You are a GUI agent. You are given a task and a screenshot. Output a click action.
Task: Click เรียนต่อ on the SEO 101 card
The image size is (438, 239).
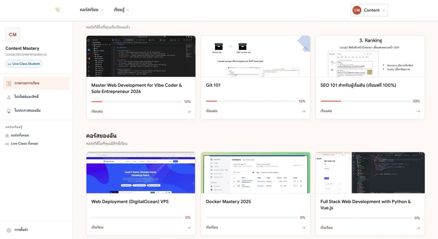[326, 111]
